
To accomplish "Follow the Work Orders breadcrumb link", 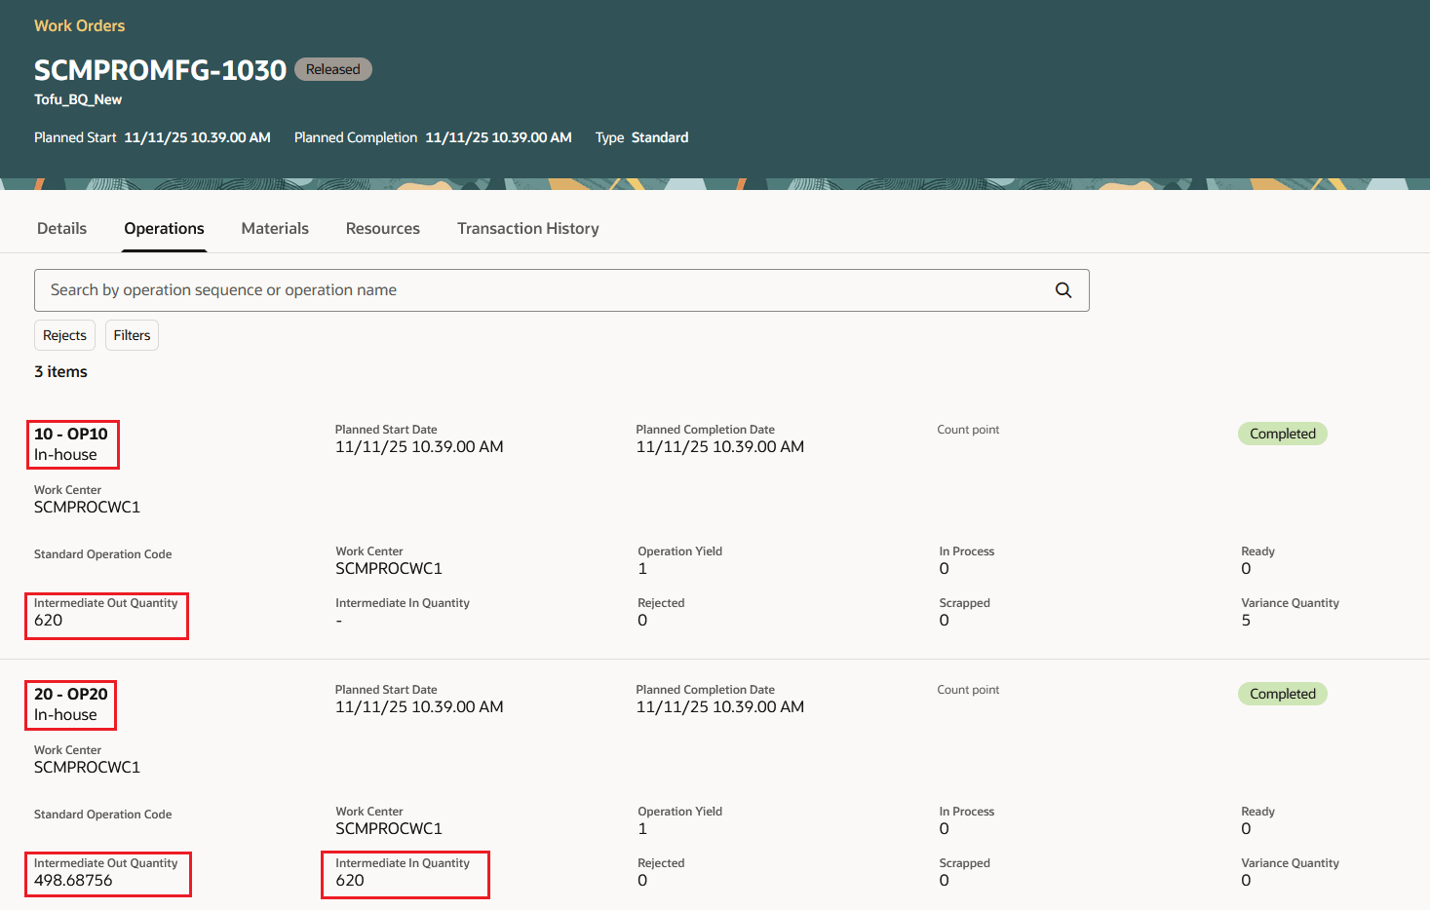I will click(x=79, y=25).
